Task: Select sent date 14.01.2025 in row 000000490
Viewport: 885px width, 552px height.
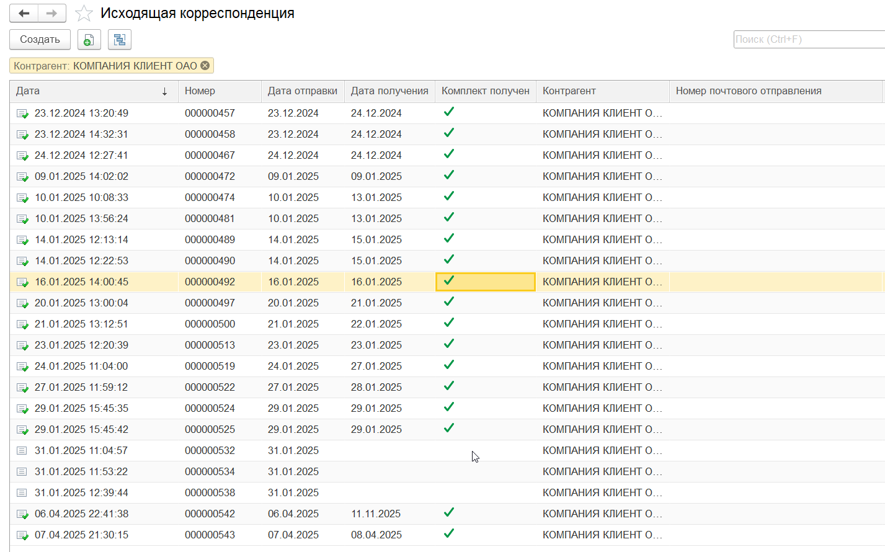Action: pyautogui.click(x=293, y=260)
